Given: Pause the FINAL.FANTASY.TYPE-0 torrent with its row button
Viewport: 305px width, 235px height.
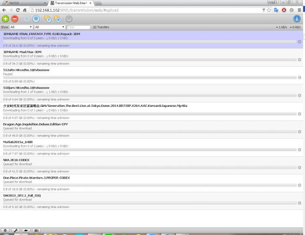Looking at the screenshot, I should (x=300, y=41).
